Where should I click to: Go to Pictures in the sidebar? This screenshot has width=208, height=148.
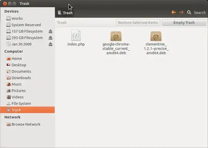pyautogui.click(x=27, y=91)
